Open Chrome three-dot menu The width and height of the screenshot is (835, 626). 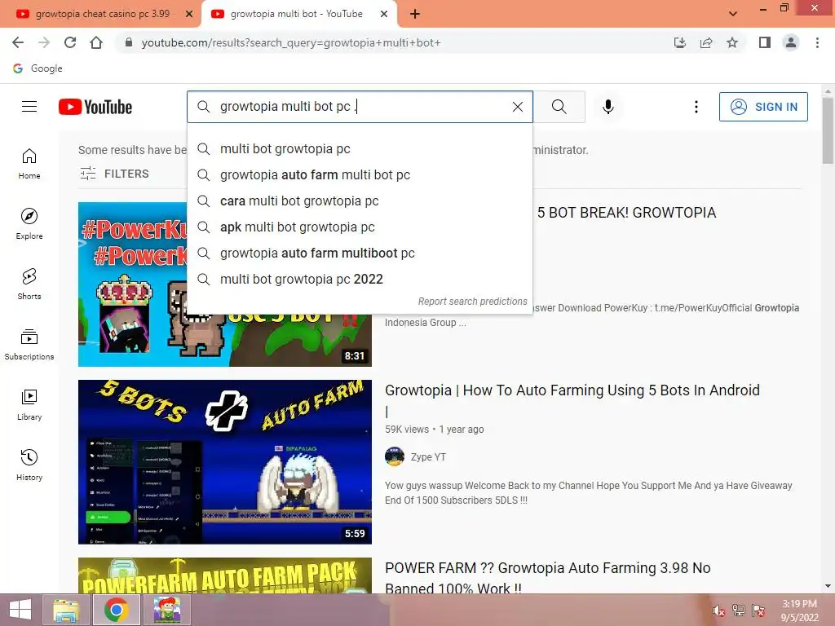pyautogui.click(x=817, y=42)
